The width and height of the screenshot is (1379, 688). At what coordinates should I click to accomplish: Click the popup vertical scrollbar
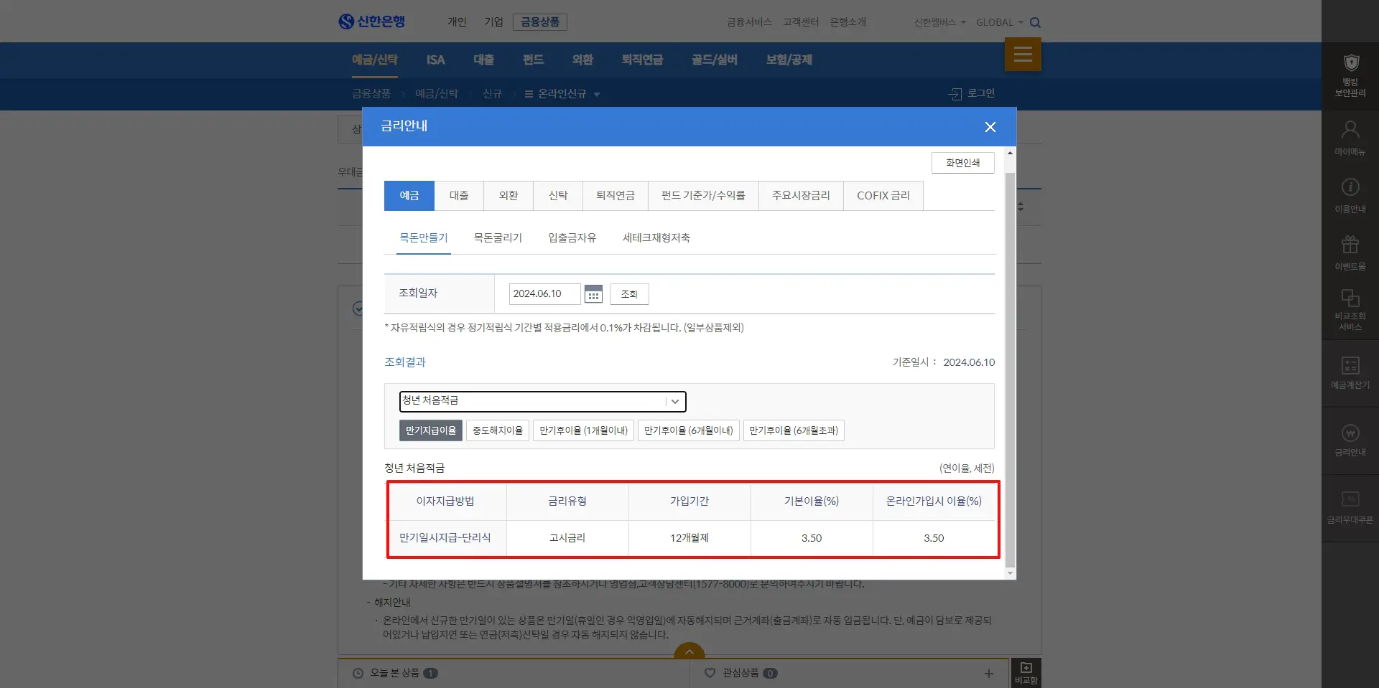(1011, 369)
